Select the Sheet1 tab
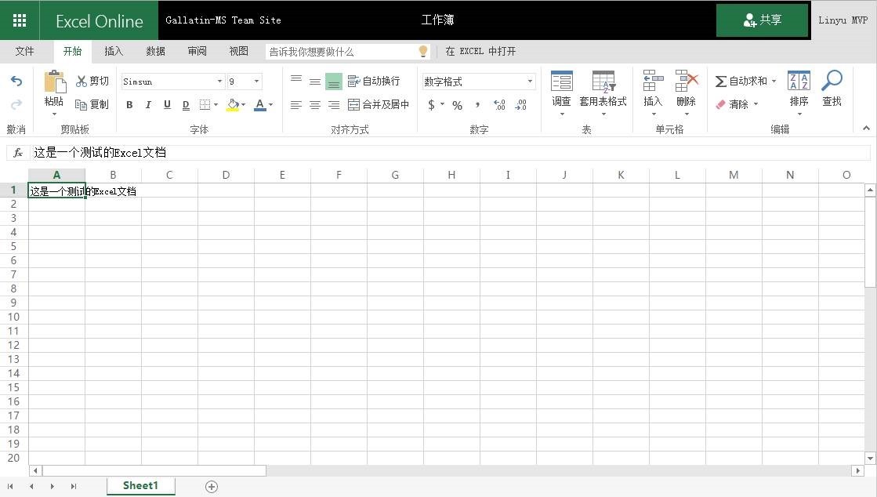The height and width of the screenshot is (497, 877). click(x=140, y=485)
